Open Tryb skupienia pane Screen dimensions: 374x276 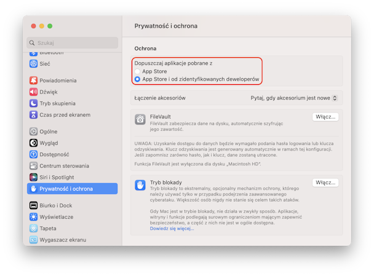click(72, 103)
